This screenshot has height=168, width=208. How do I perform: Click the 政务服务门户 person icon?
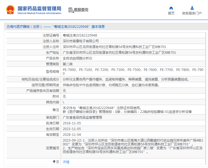click(x=192, y=8)
